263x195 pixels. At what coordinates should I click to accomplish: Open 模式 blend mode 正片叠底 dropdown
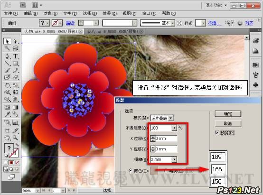click(x=171, y=118)
